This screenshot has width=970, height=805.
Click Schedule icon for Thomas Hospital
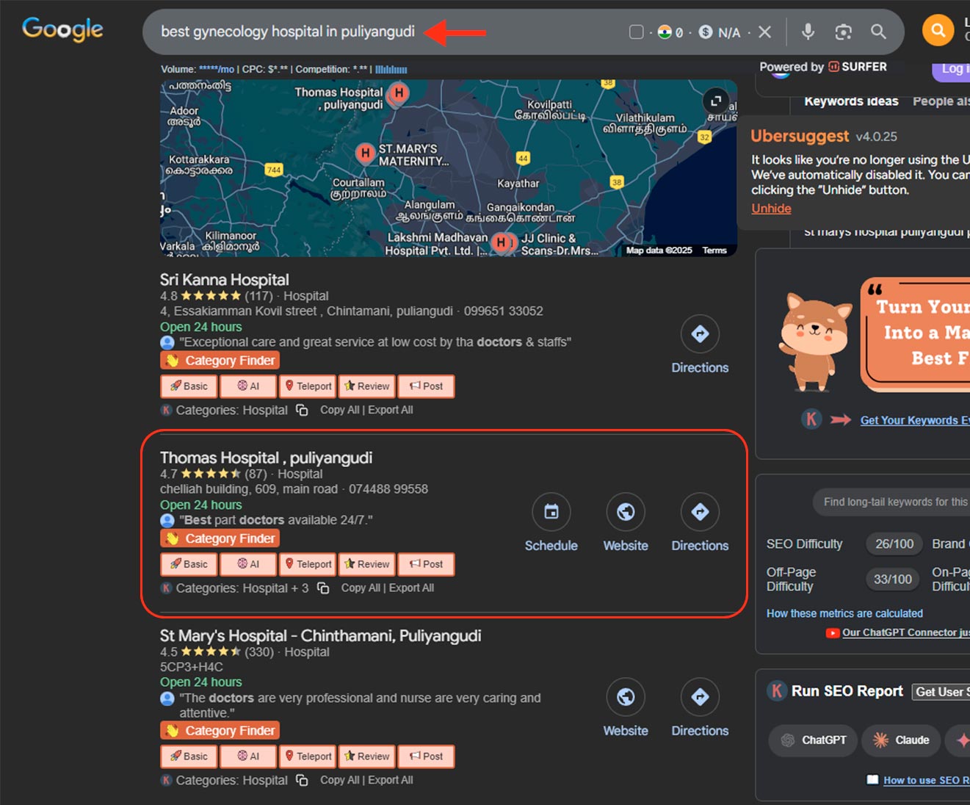tap(551, 512)
